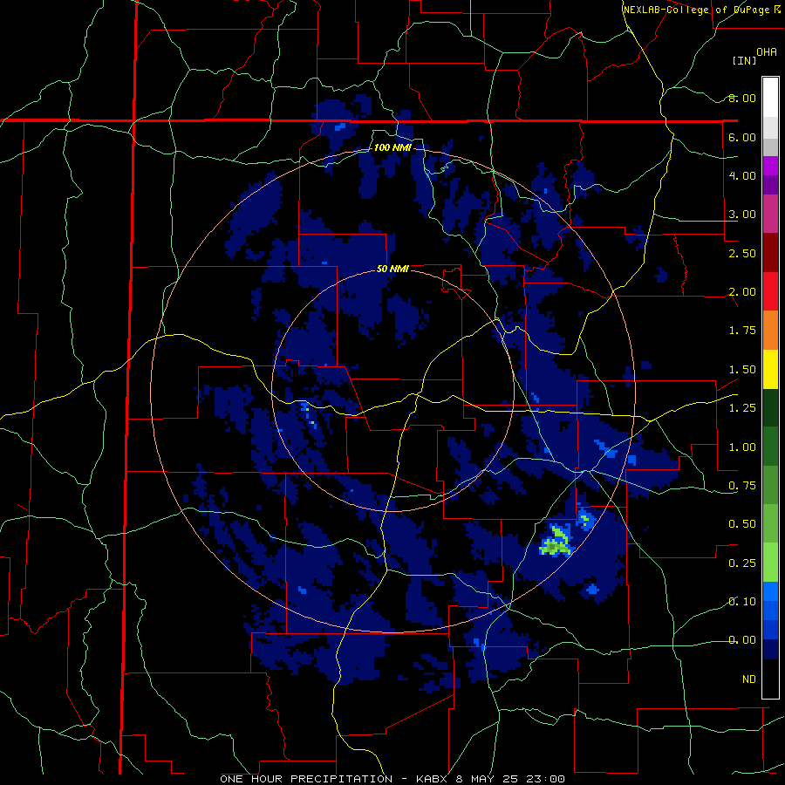Click the 50 NMI range ring label
785x785 pixels.
[x=392, y=269]
